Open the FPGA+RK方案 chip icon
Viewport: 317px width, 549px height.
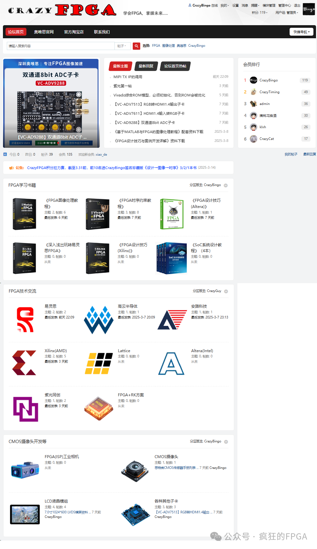pyautogui.click(x=98, y=408)
